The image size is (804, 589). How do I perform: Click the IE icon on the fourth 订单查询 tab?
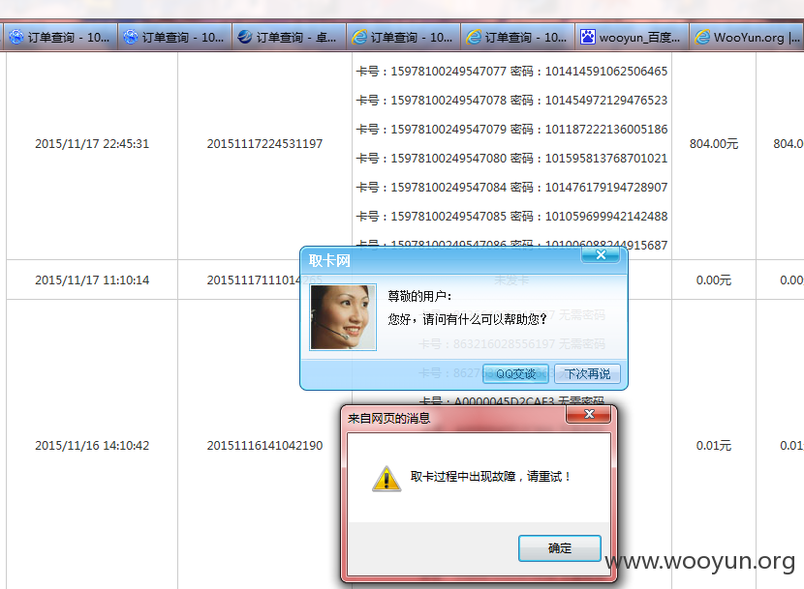[x=359, y=37]
